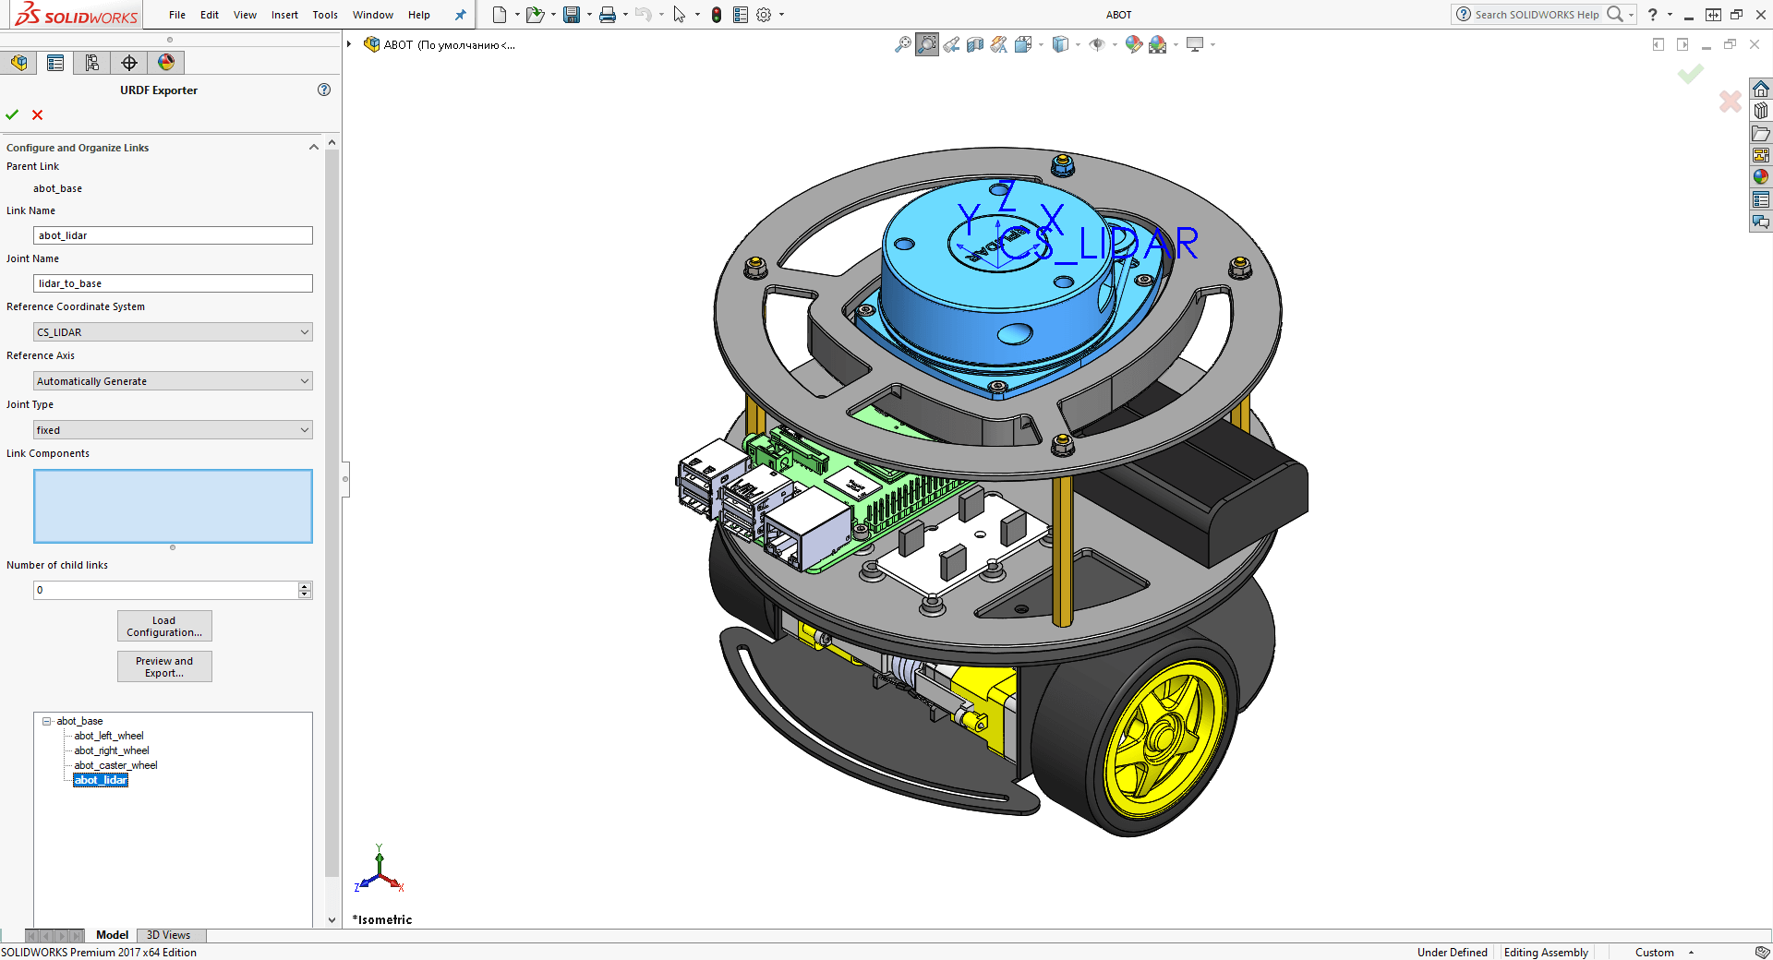
Task: Open the DisplayManager colored ball tab
Action: coord(166,62)
